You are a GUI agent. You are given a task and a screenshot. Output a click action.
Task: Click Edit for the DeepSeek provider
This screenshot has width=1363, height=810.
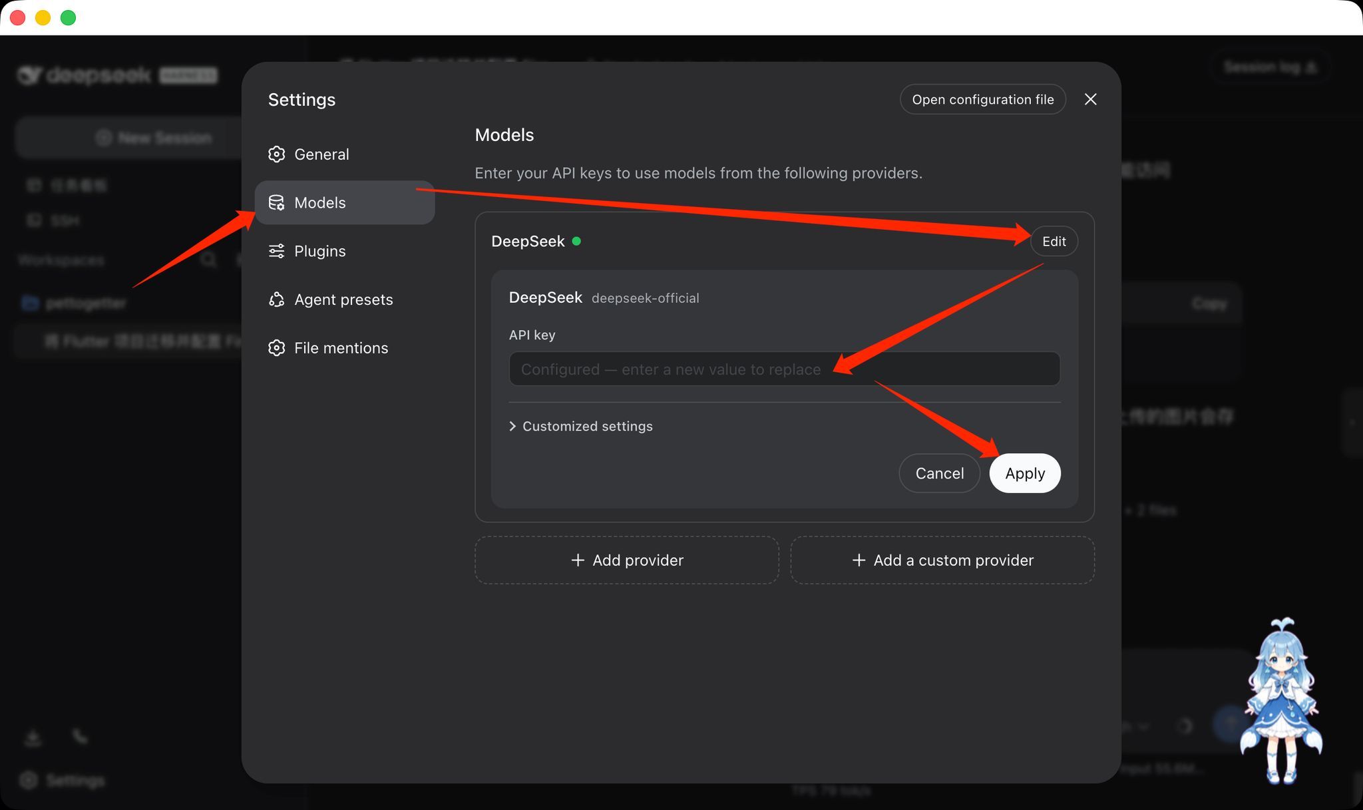[1054, 241]
